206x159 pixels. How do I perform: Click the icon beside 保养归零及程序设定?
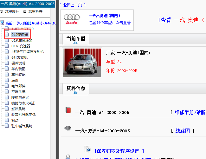(87, 149)
